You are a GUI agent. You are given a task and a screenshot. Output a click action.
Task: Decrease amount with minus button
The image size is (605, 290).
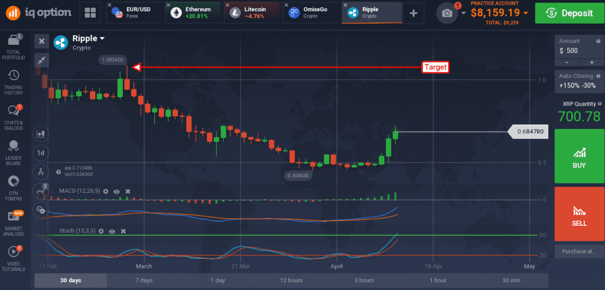pyautogui.click(x=567, y=62)
